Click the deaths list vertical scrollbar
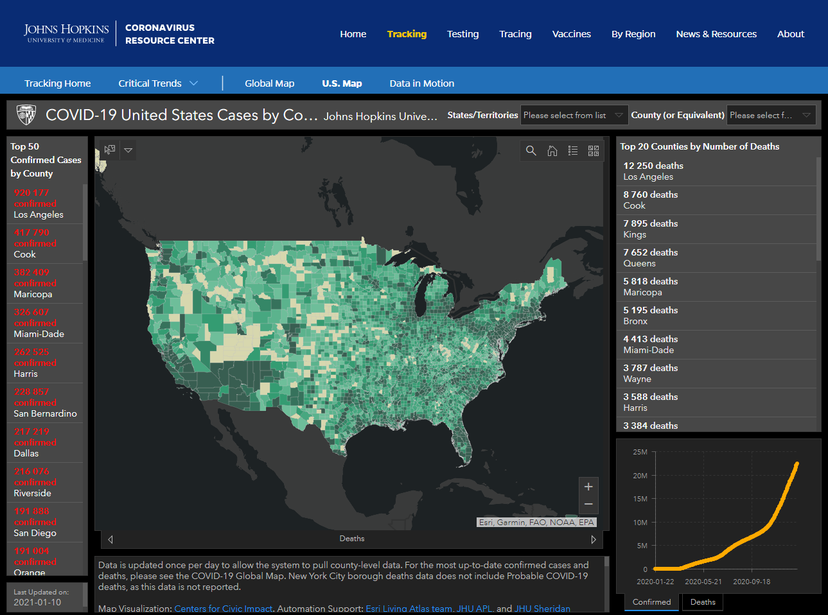This screenshot has height=615, width=828. click(x=818, y=209)
